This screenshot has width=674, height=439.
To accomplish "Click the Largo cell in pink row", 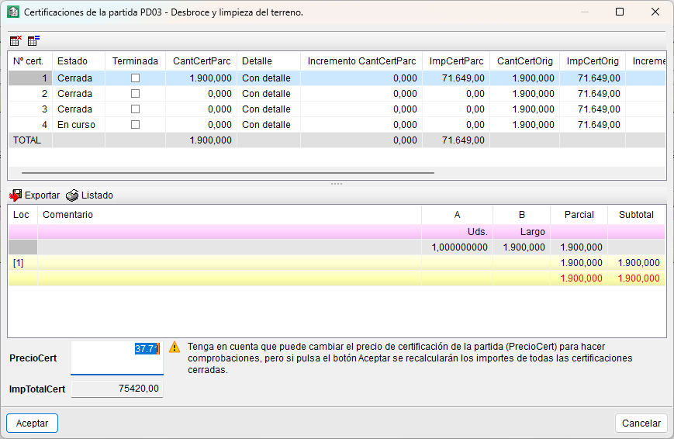I will (x=522, y=232).
